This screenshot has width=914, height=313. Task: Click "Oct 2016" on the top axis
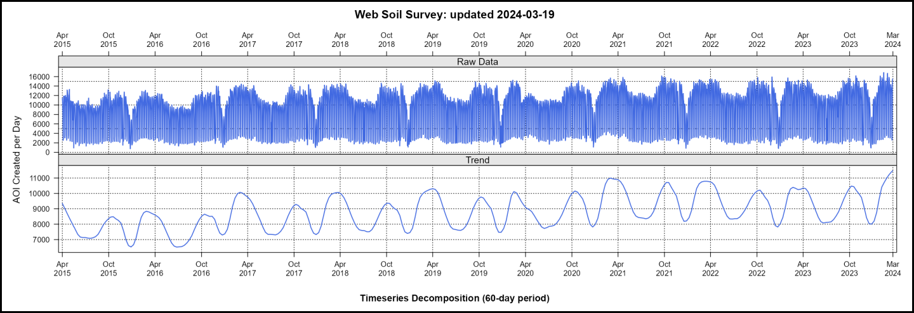pyautogui.click(x=201, y=40)
